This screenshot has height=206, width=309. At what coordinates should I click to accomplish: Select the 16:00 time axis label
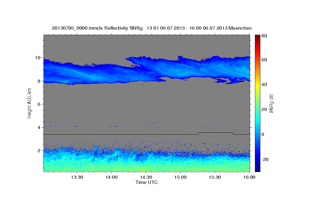(x=249, y=177)
